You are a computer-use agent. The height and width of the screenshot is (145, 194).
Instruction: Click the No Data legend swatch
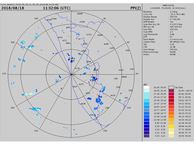171,87
